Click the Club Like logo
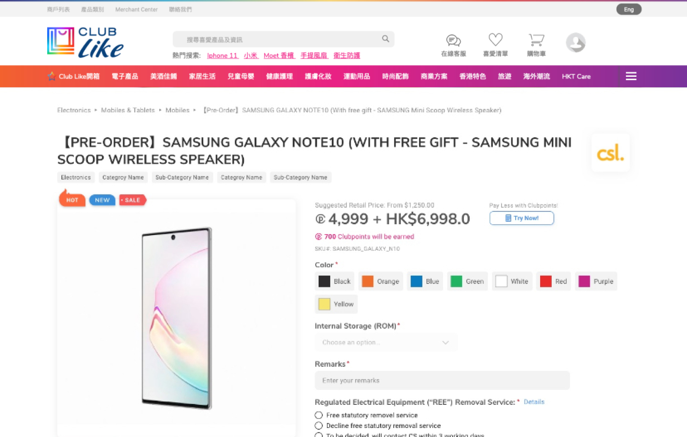The height and width of the screenshot is (437, 687). (85, 42)
